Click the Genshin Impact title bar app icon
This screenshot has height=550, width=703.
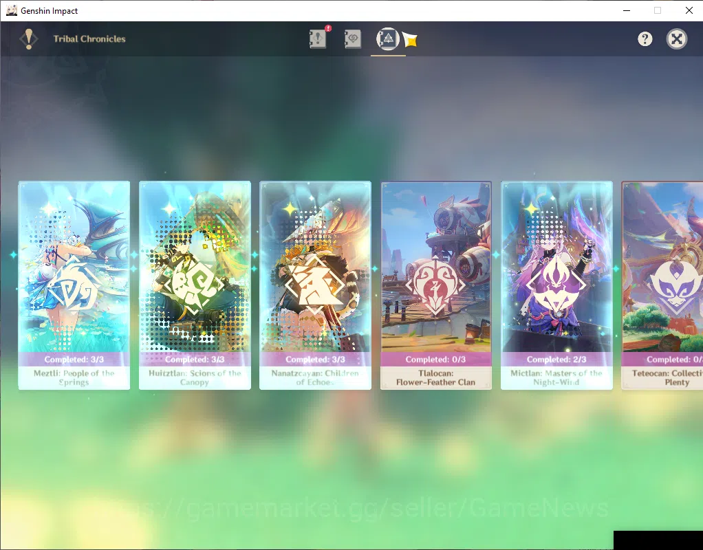click(x=11, y=10)
